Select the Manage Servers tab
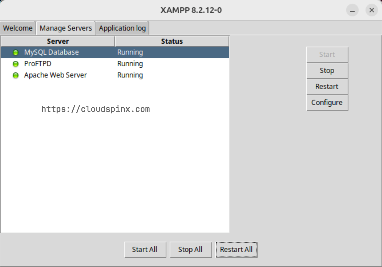Screen dimensions: 382x267 [66, 28]
